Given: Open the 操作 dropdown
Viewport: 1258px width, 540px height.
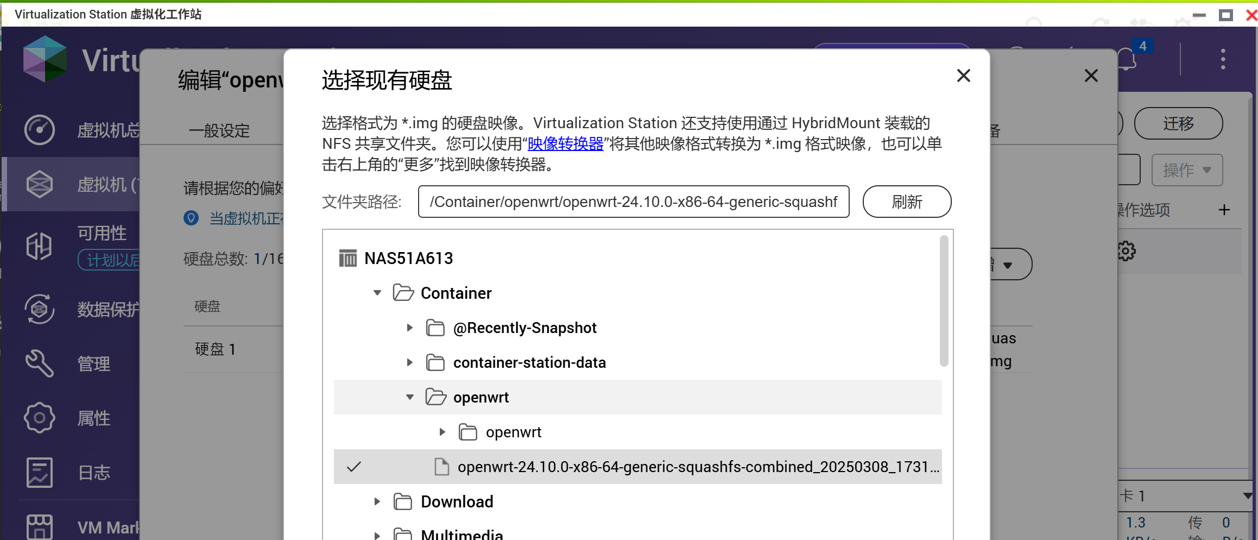Looking at the screenshot, I should coord(1187,169).
